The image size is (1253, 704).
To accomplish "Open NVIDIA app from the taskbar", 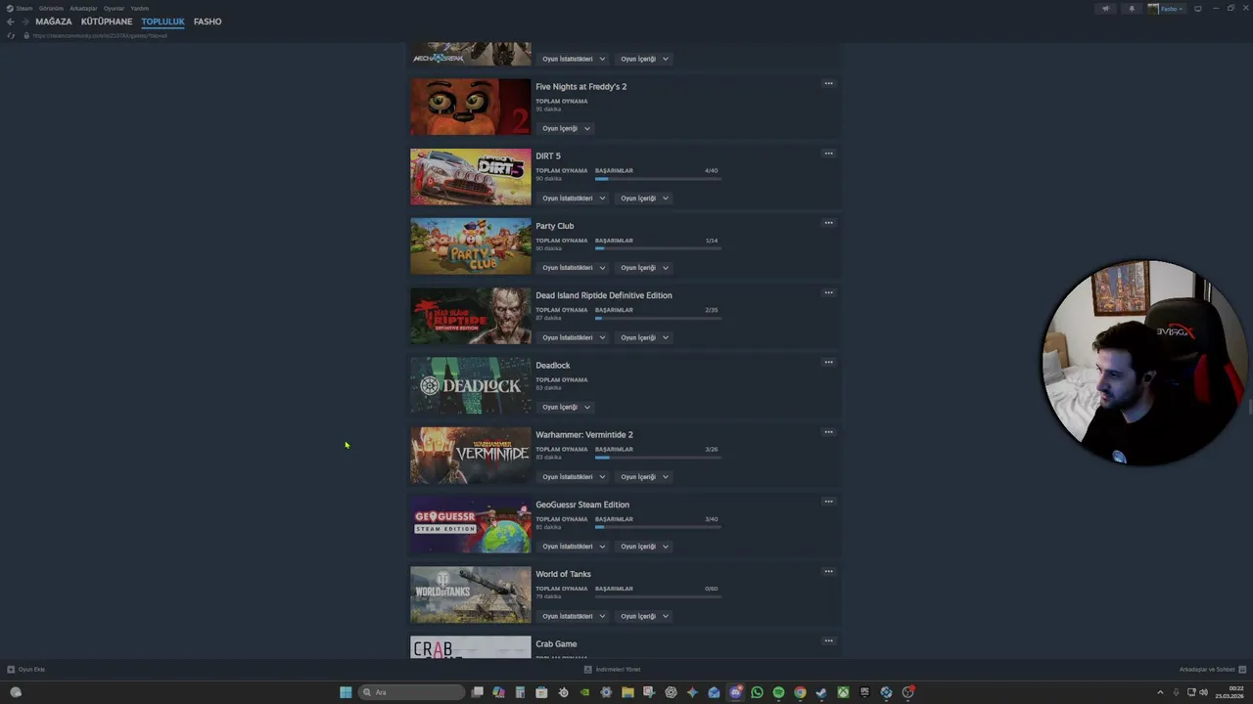I will tap(584, 692).
